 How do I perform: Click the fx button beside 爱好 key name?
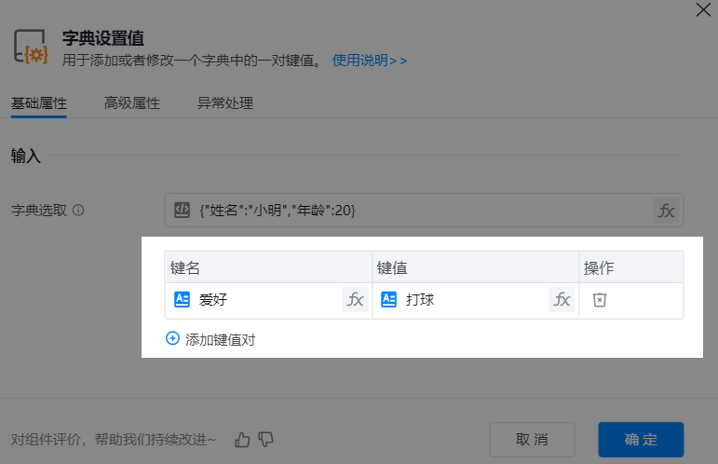point(355,300)
